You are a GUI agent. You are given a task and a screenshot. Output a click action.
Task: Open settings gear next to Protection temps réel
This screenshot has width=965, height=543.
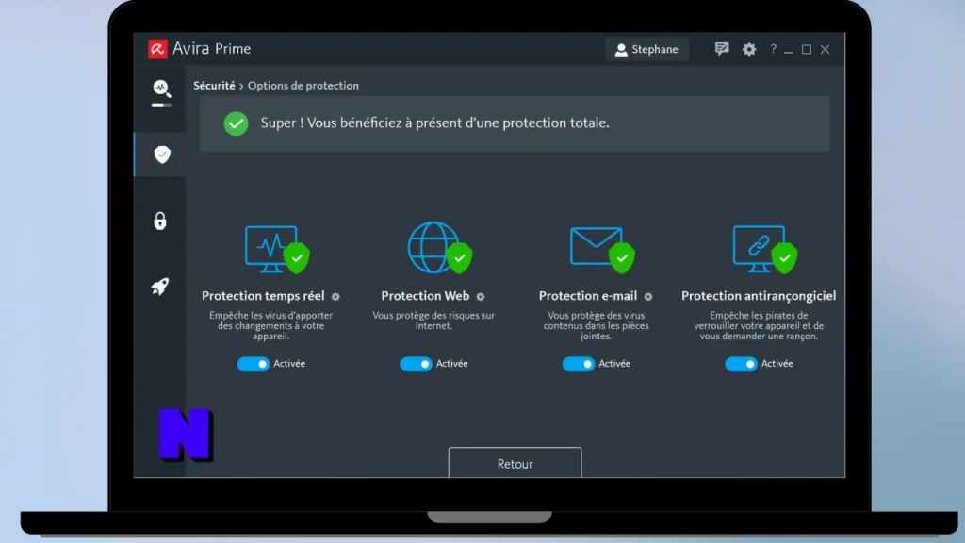(335, 297)
